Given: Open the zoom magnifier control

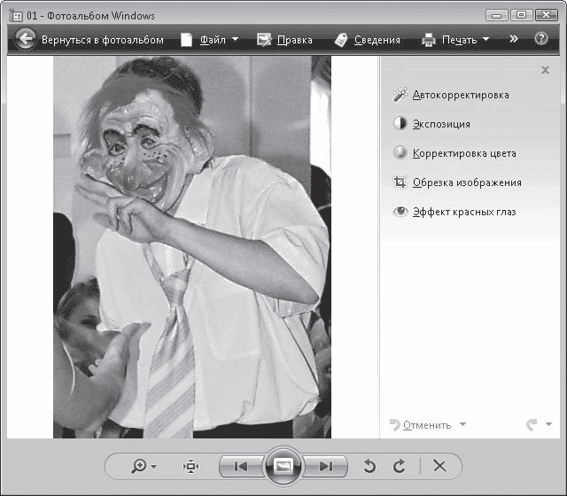Looking at the screenshot, I should tap(143, 466).
